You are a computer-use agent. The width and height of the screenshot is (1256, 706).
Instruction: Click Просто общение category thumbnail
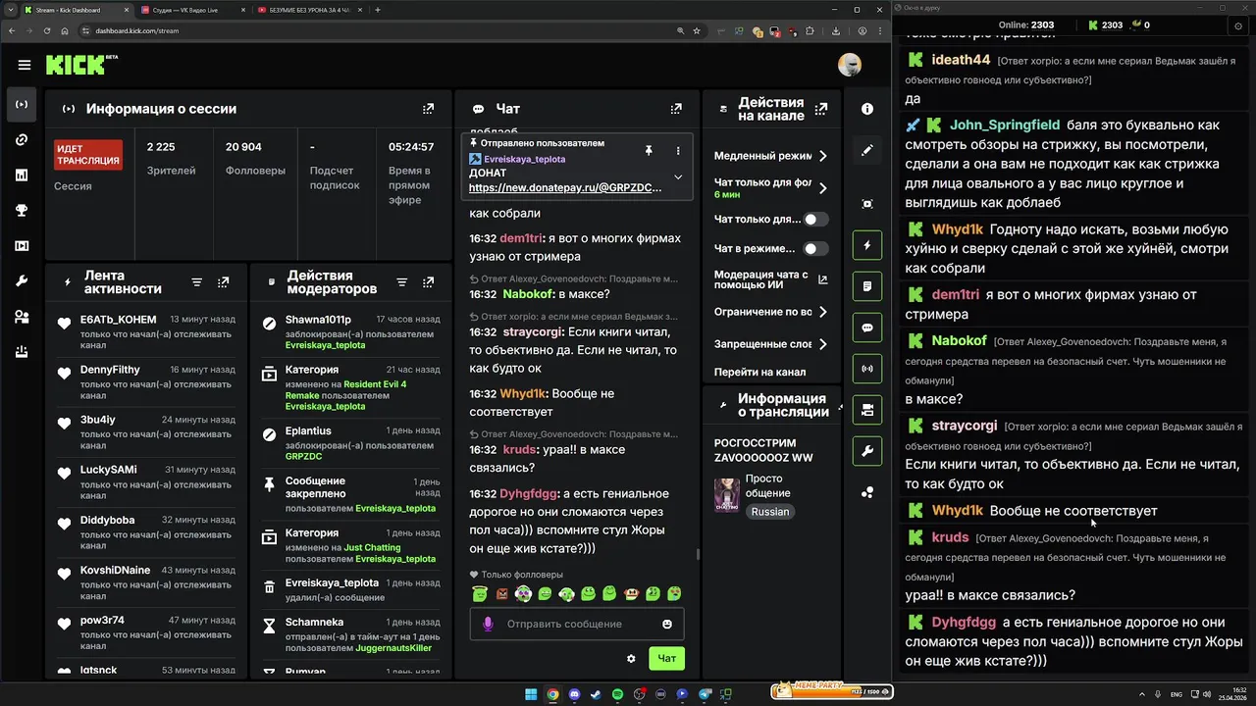click(727, 495)
